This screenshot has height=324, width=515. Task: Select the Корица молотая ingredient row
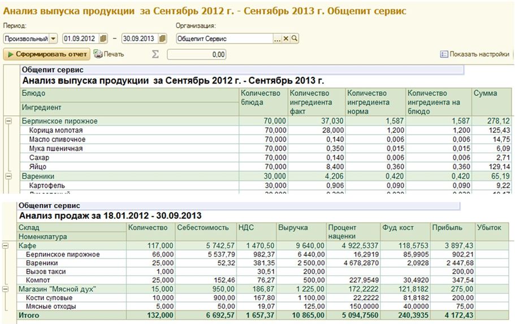(x=57, y=130)
